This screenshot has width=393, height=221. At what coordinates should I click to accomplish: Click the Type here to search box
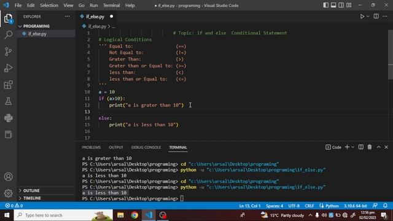click(63, 215)
